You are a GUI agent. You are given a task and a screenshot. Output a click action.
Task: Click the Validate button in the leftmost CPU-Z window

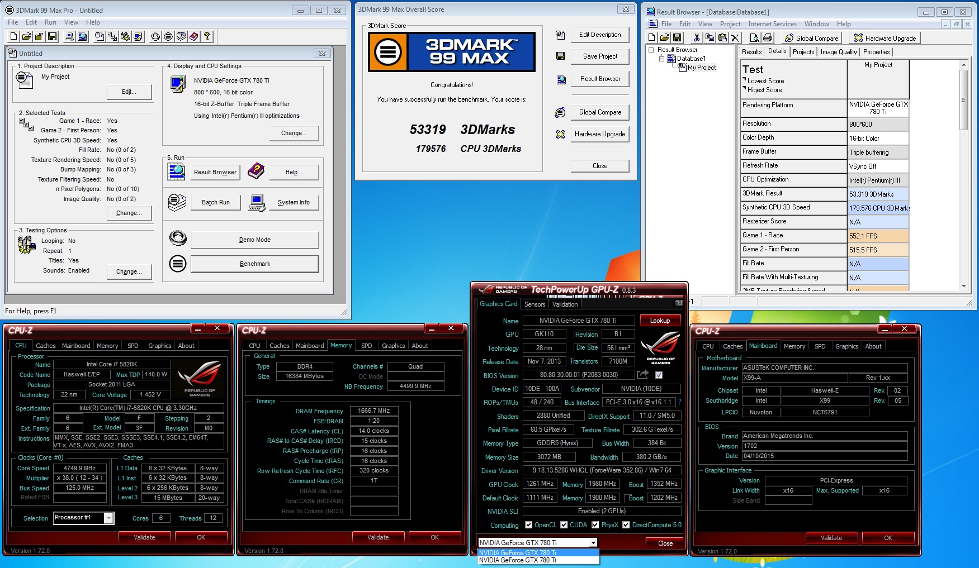pyautogui.click(x=144, y=537)
